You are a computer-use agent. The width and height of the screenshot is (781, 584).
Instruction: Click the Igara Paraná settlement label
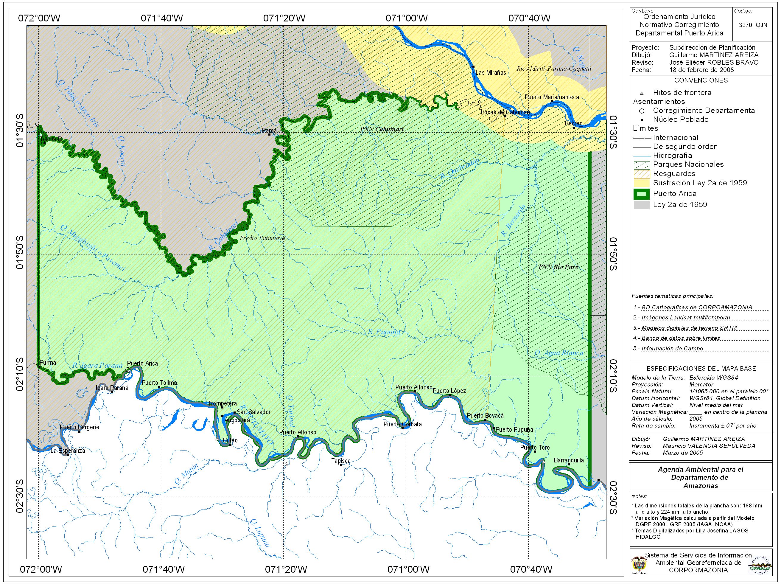click(x=112, y=388)
